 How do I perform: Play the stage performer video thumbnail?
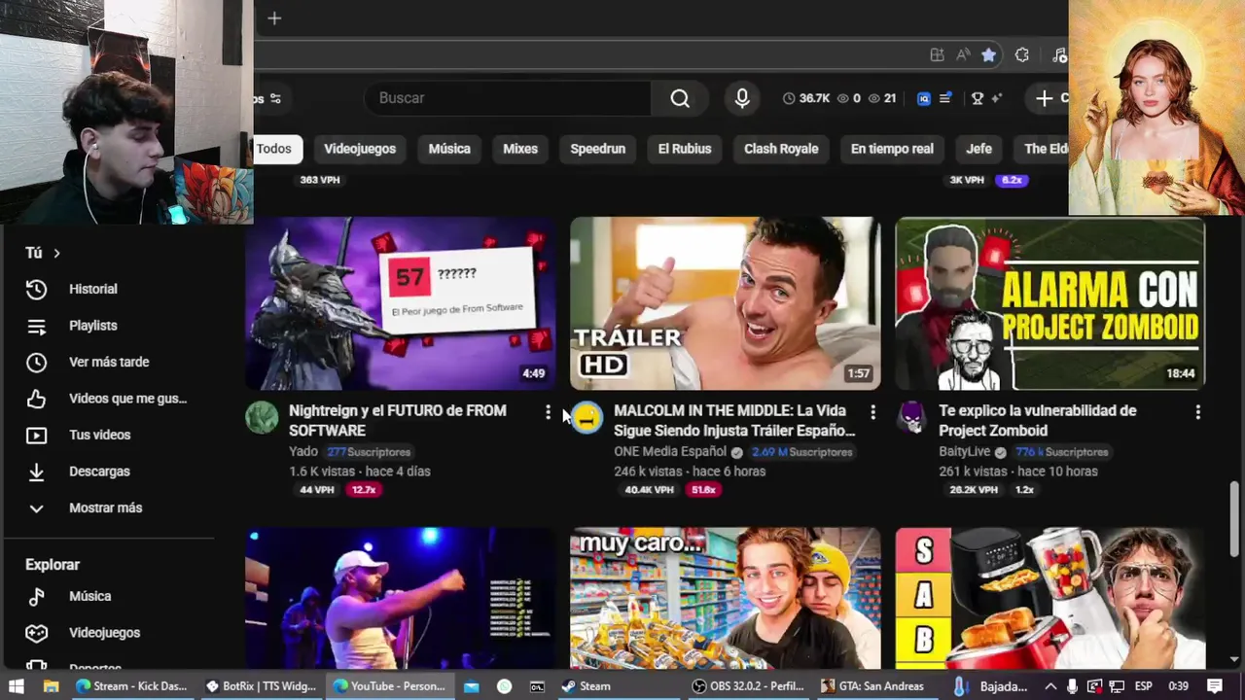[401, 598]
